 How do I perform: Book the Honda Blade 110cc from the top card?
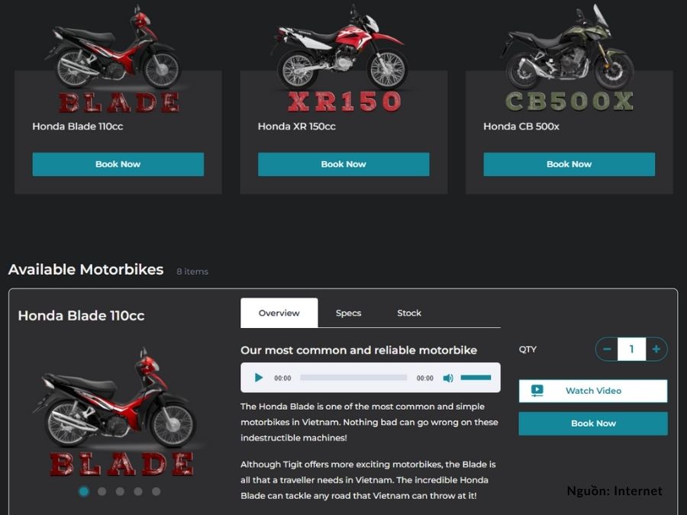(118, 164)
